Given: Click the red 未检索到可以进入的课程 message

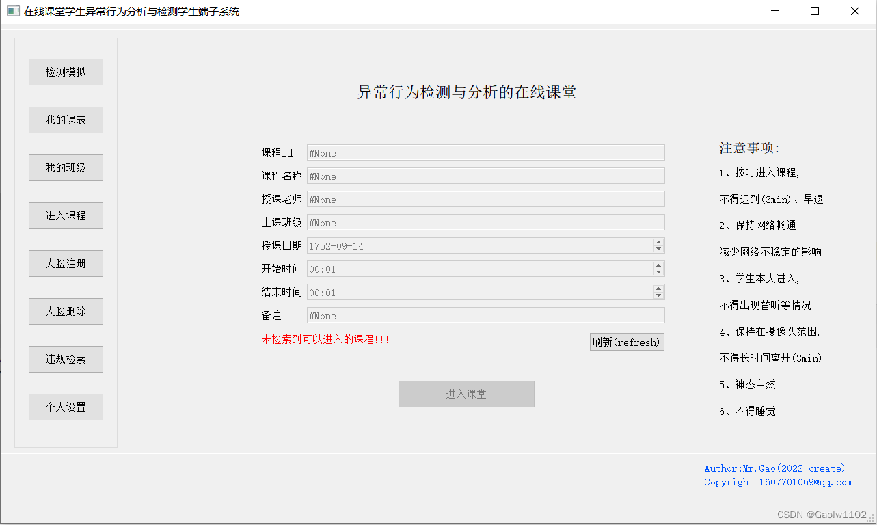Looking at the screenshot, I should pos(325,339).
